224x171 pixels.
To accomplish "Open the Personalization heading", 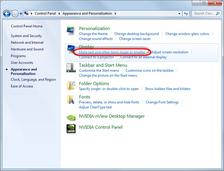I will click(94, 29).
